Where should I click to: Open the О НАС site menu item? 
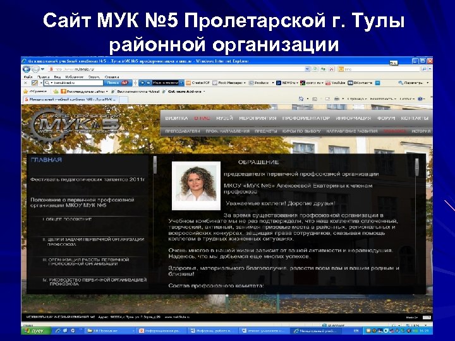202,118
